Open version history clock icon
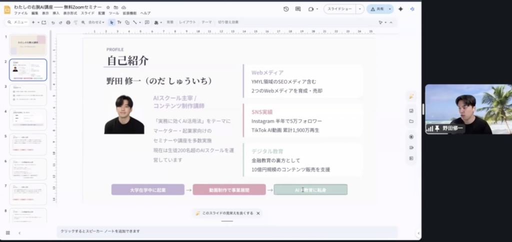512x242 pixels. [286, 9]
